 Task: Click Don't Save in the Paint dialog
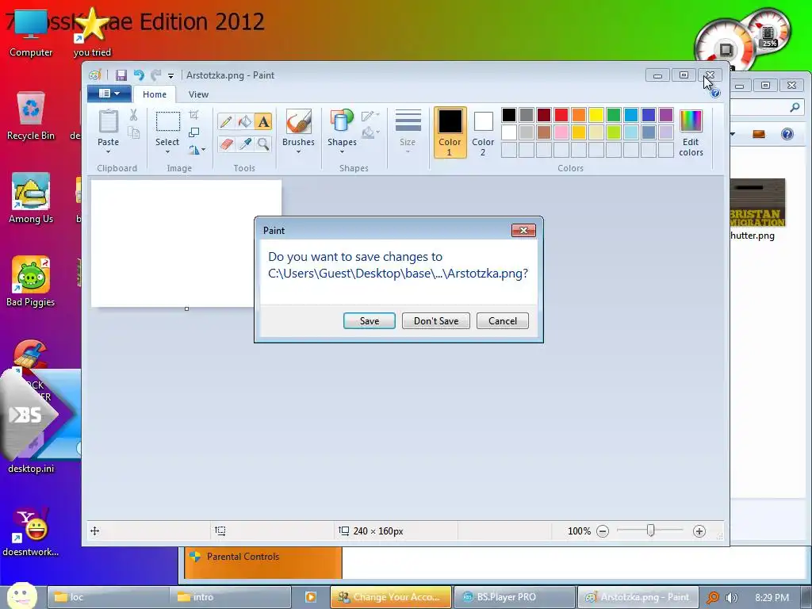click(x=436, y=321)
